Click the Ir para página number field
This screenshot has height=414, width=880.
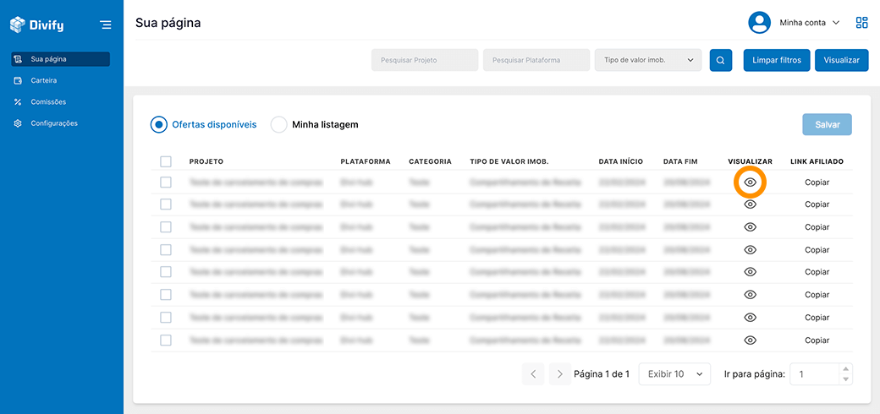[814, 373]
